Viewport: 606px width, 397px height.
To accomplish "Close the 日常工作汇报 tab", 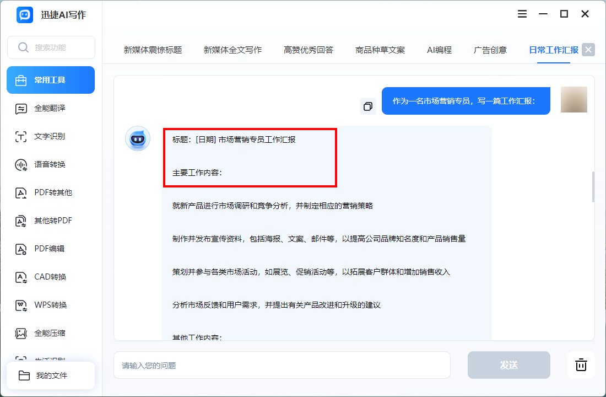I will [588, 49].
